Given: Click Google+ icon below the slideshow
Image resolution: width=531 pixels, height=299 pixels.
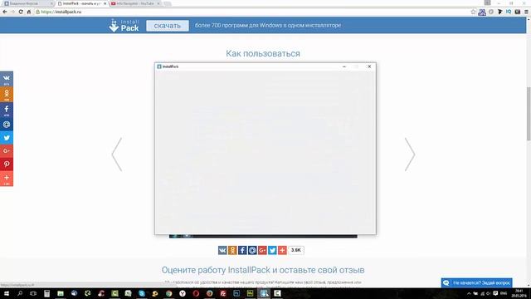Looking at the screenshot, I should tap(262, 250).
